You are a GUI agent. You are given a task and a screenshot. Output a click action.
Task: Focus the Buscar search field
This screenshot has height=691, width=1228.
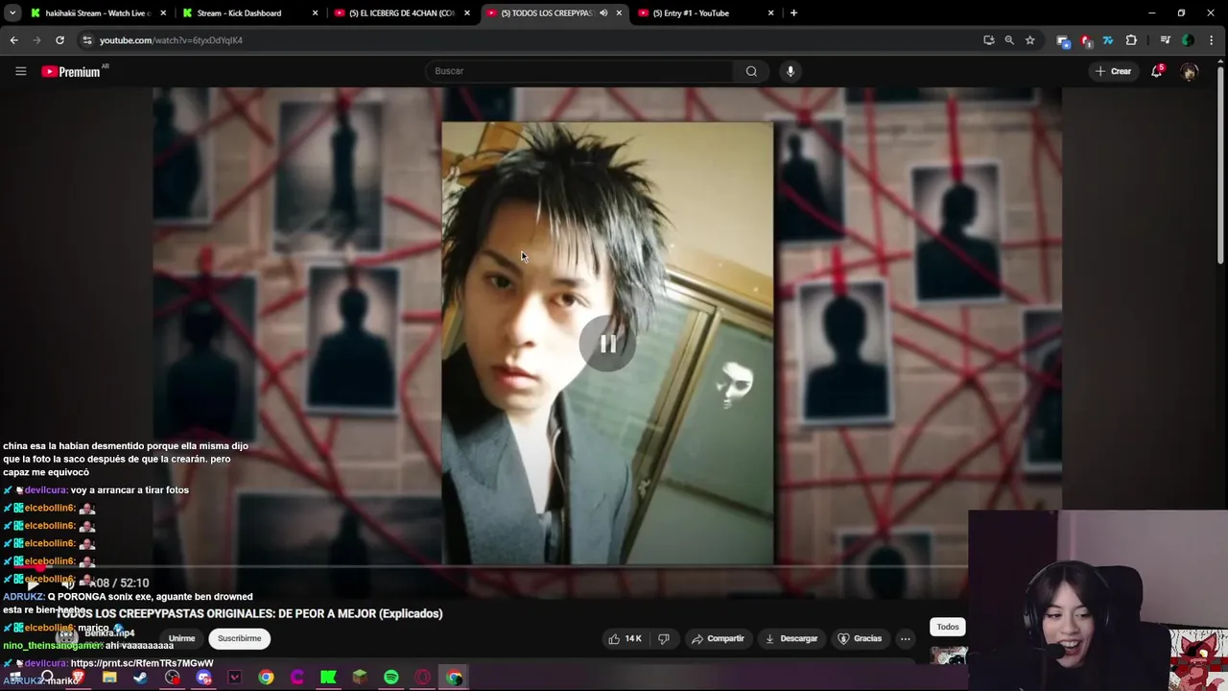580,71
